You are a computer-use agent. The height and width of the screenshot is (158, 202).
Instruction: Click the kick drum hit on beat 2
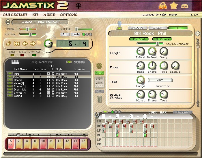[117, 135]
